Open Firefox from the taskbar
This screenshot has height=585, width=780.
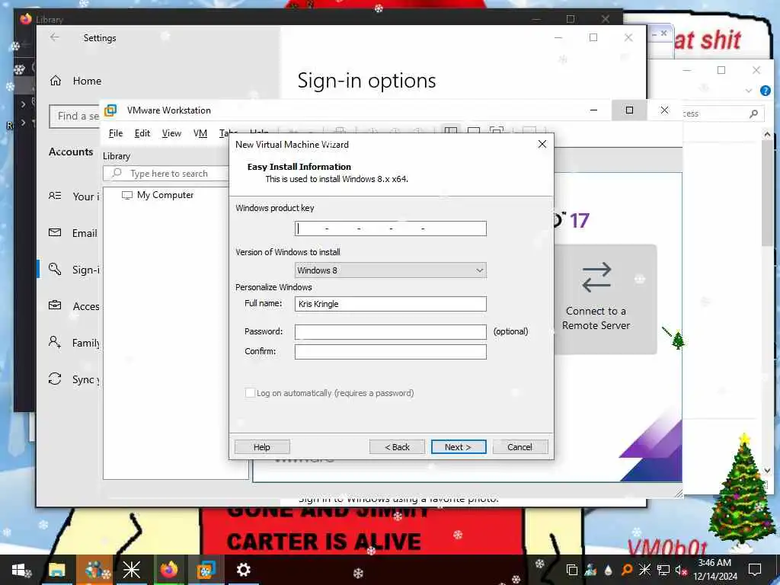pos(169,570)
